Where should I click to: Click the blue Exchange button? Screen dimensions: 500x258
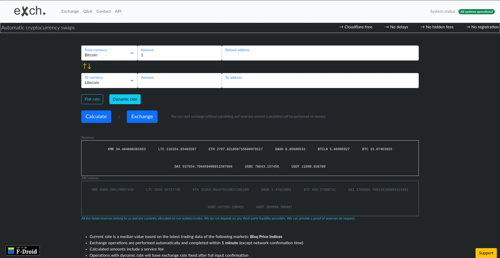click(x=142, y=117)
